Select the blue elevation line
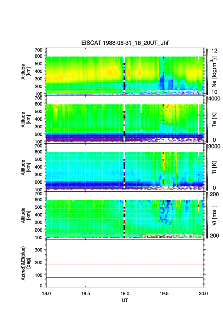The width and height of the screenshot is (223, 335). click(x=125, y=278)
